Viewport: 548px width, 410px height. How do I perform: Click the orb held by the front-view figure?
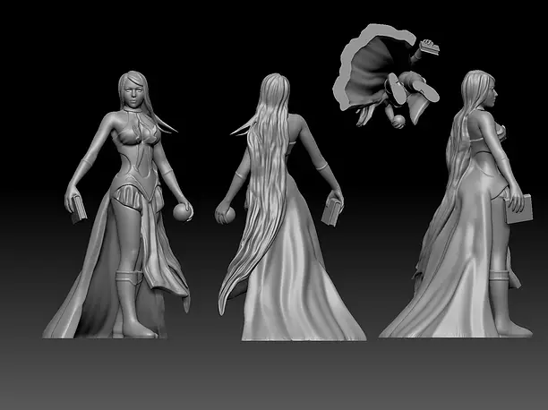click(x=182, y=212)
